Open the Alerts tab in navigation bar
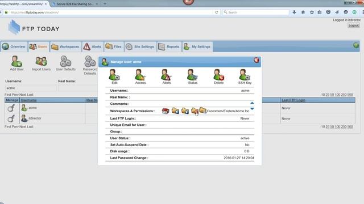 click(93, 46)
